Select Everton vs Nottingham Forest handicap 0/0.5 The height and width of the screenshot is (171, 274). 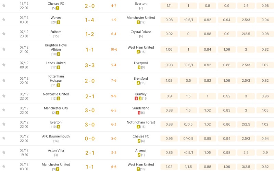[188, 124]
